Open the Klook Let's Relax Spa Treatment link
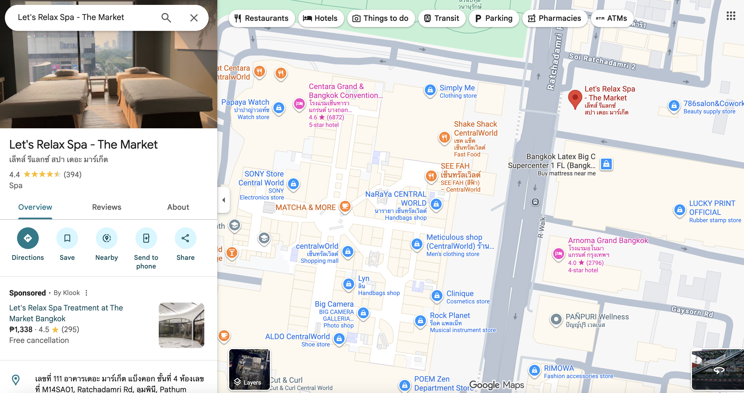The width and height of the screenshot is (744, 393). click(66, 313)
